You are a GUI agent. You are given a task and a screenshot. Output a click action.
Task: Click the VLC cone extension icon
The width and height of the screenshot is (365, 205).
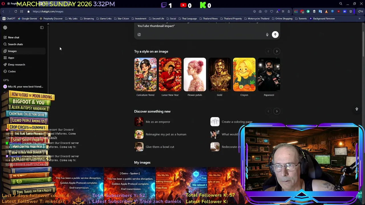326,11
